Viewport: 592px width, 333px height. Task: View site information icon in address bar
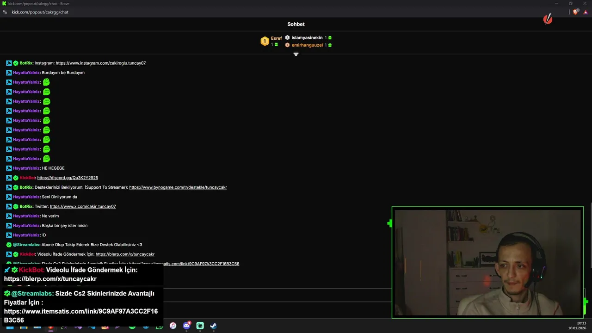pos(5,12)
